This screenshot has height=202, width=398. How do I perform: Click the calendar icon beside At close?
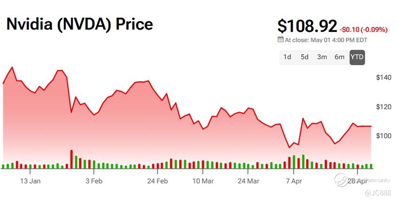[281, 40]
